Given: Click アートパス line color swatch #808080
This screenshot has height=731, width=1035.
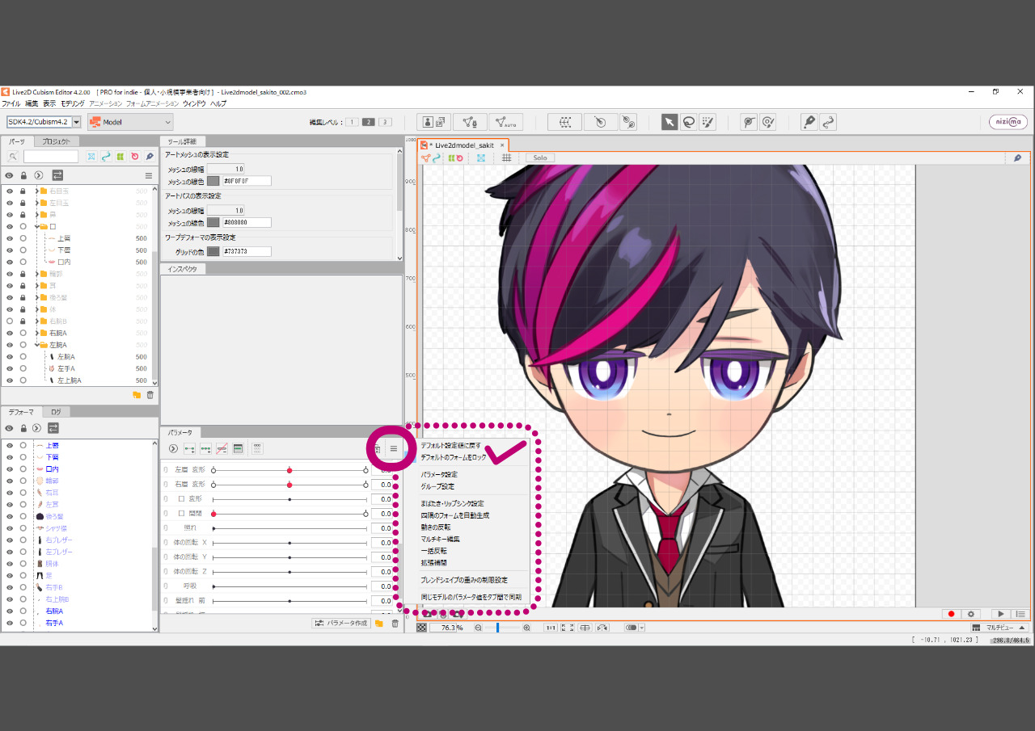Looking at the screenshot, I should coord(213,222).
